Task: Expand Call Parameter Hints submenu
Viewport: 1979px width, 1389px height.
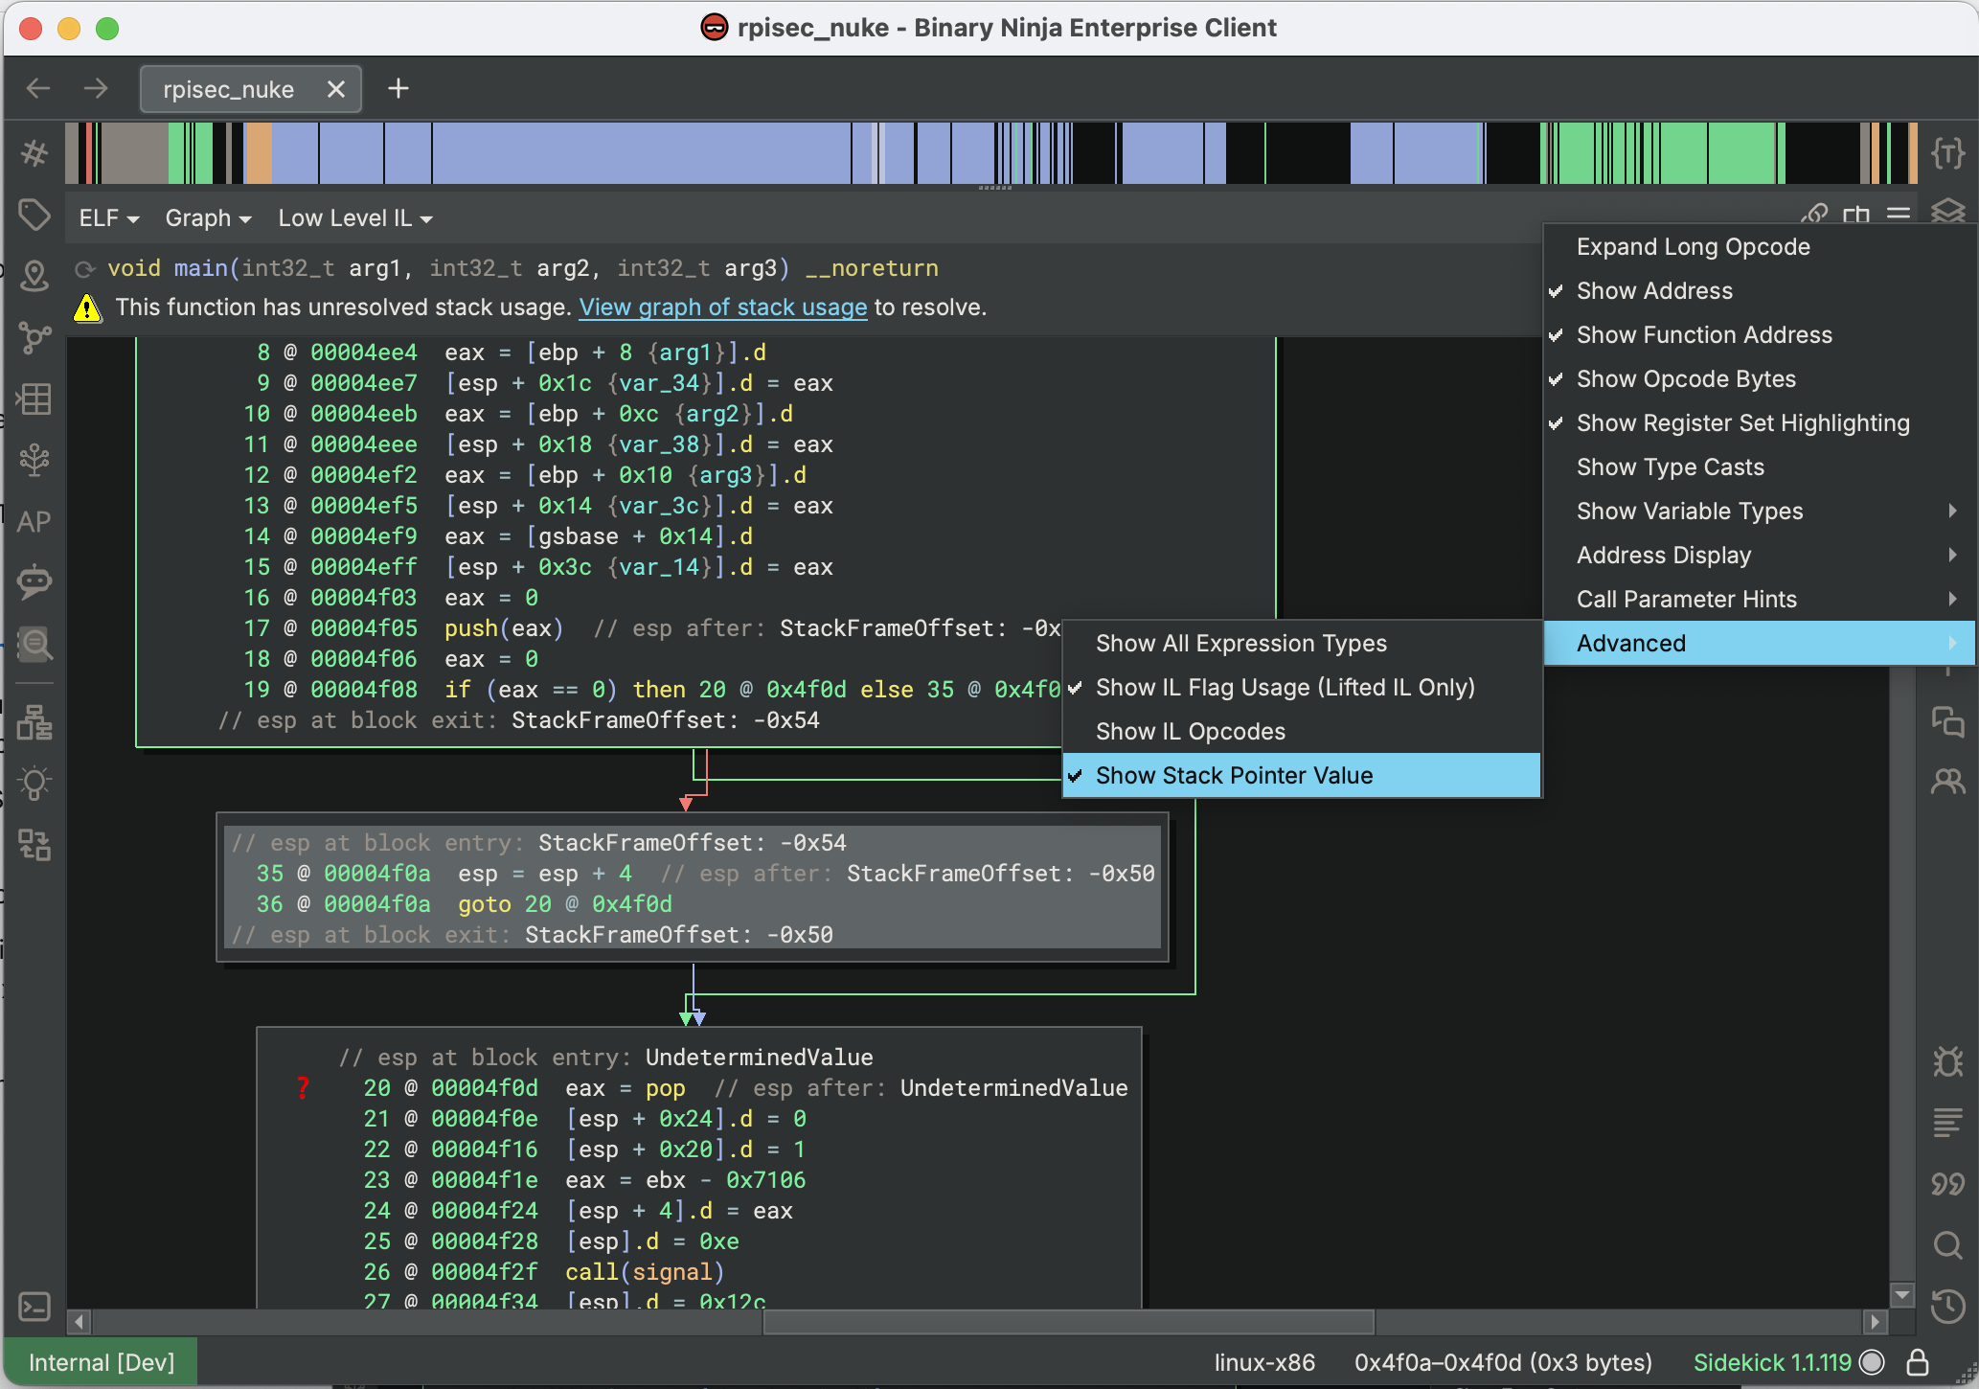Action: click(1759, 600)
